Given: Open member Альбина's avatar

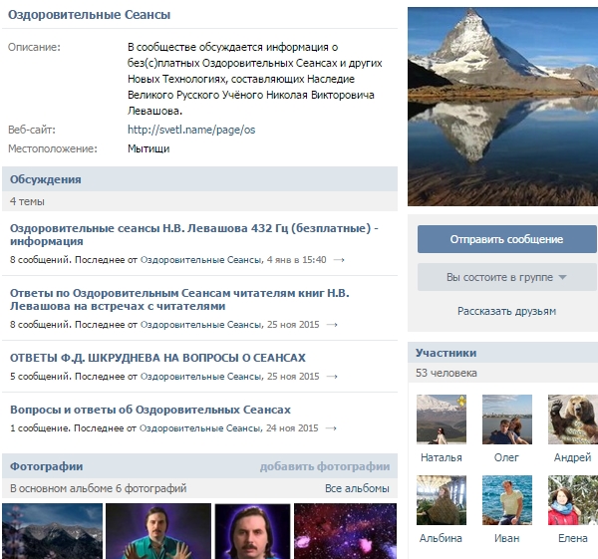Looking at the screenshot, I should 442,500.
